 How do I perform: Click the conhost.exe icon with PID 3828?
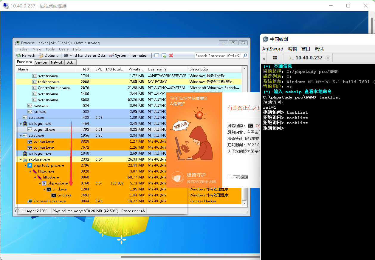tap(30, 141)
